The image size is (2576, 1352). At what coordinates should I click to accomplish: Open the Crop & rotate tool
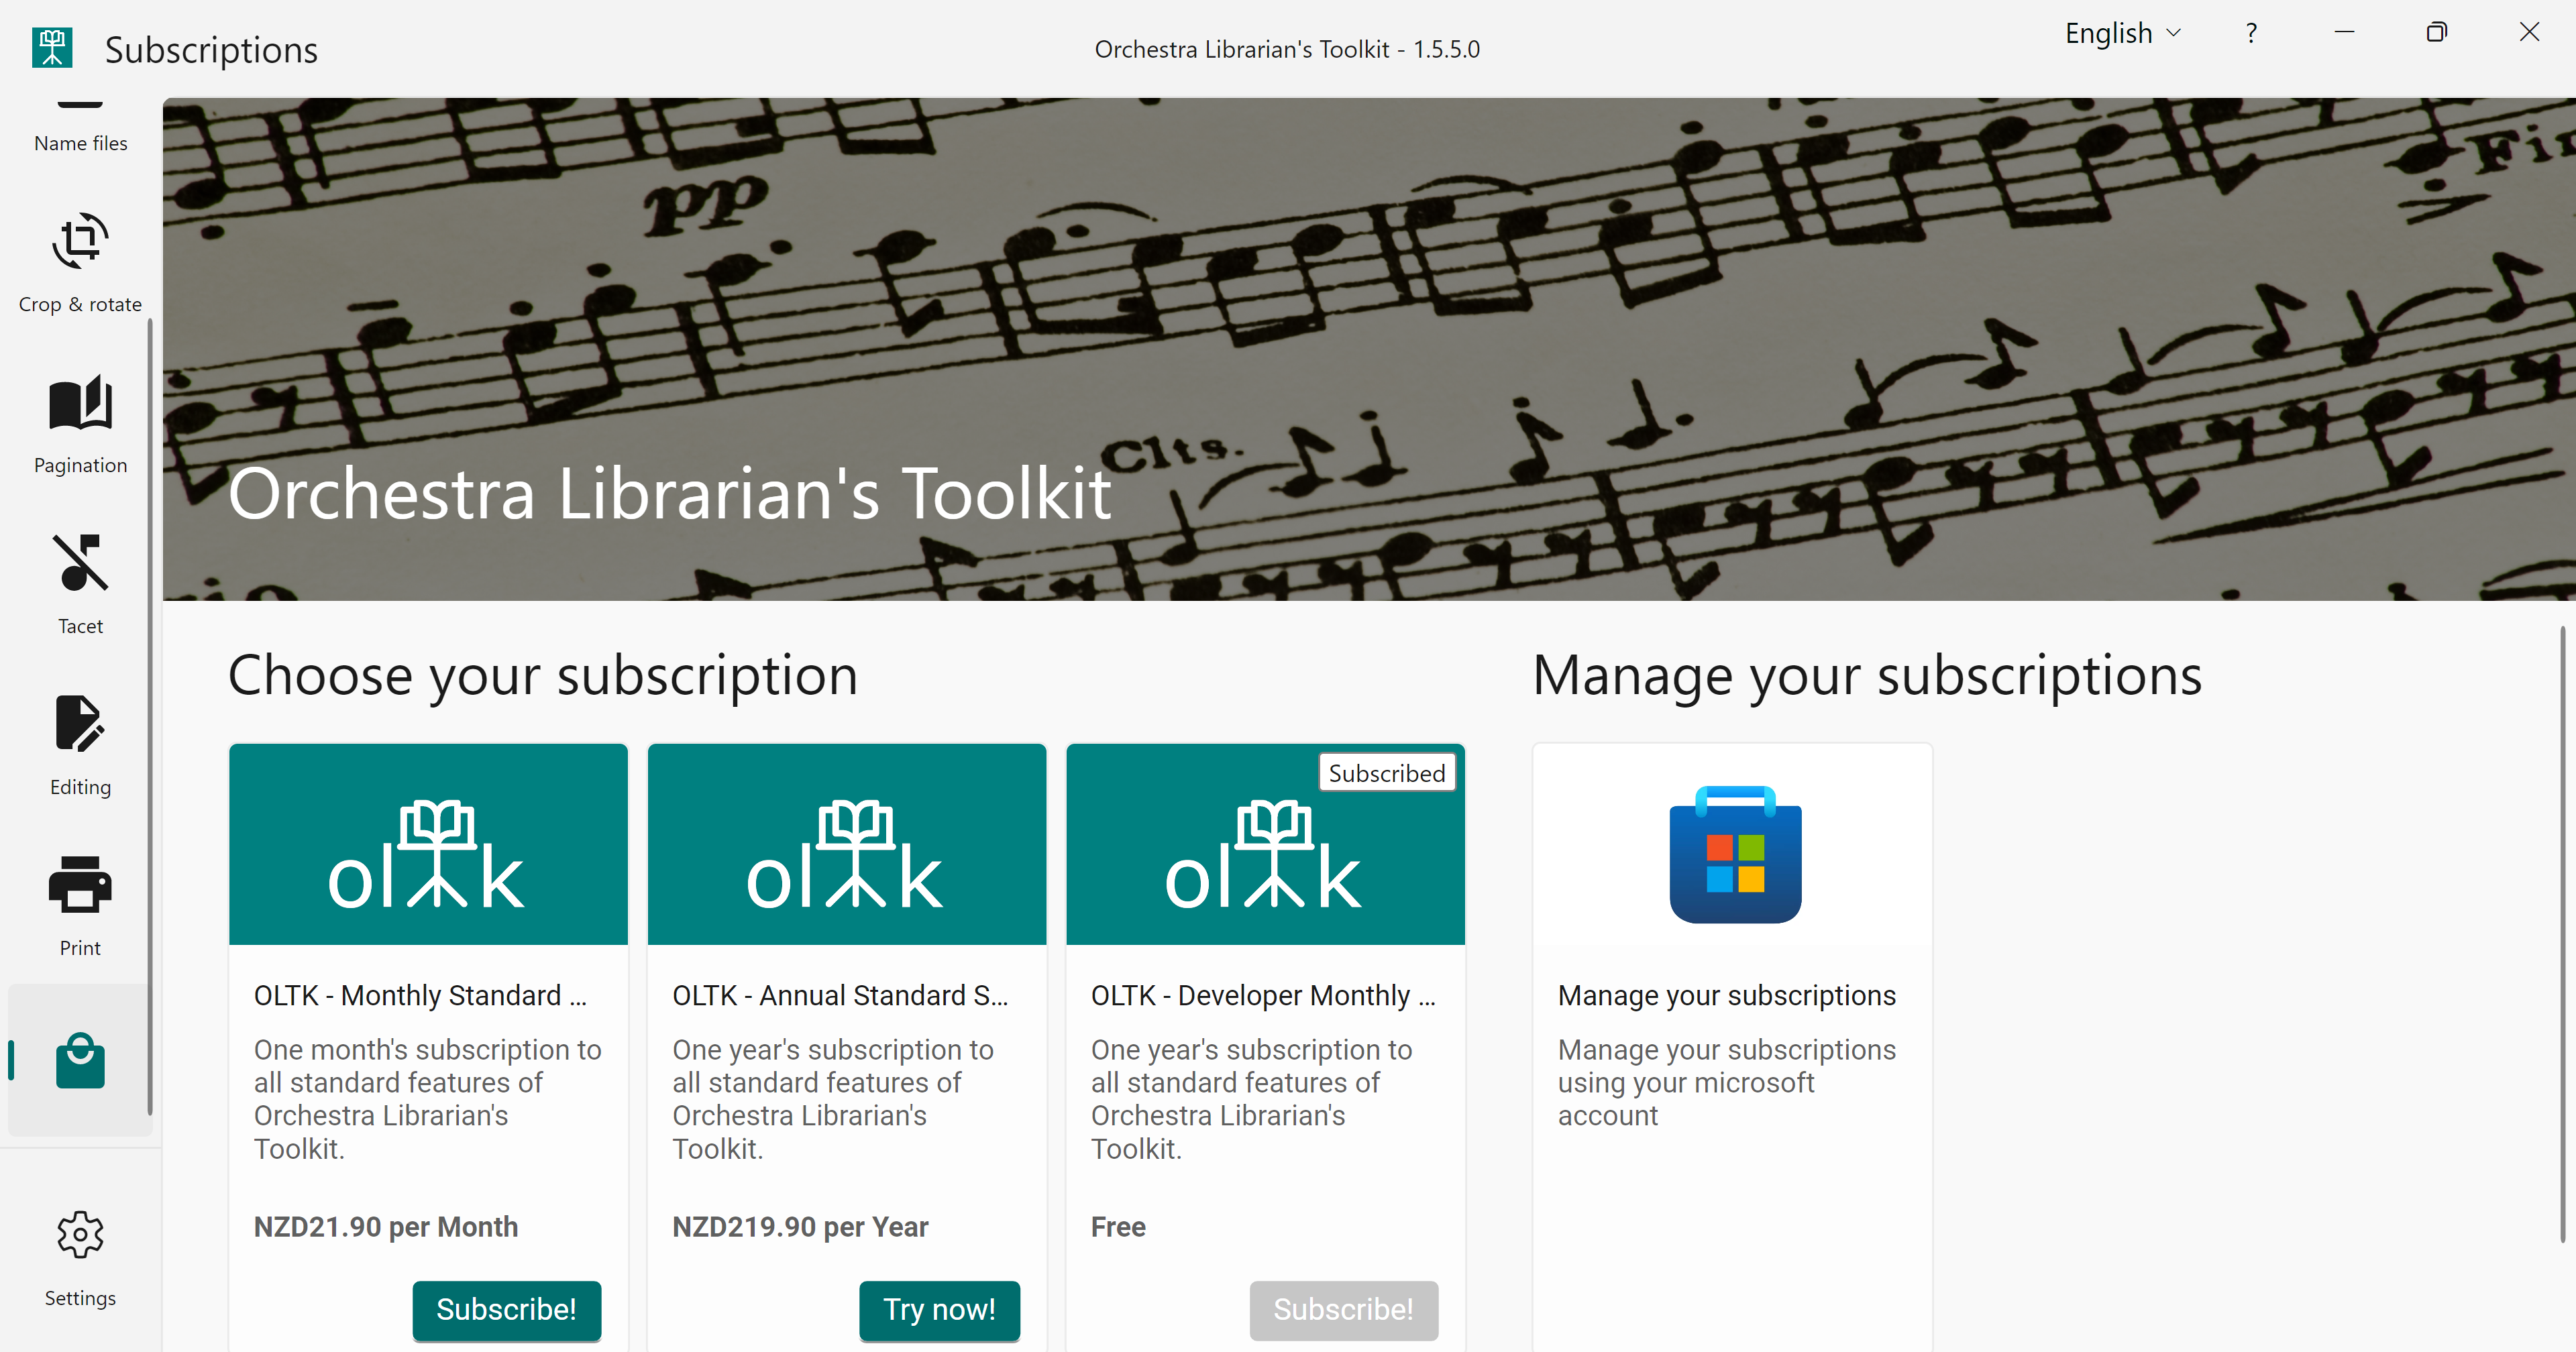80,263
